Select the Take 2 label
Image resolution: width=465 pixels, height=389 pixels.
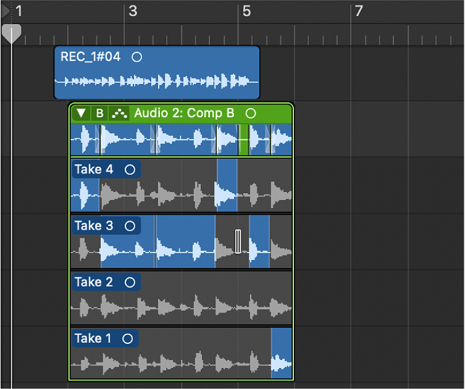coord(94,282)
